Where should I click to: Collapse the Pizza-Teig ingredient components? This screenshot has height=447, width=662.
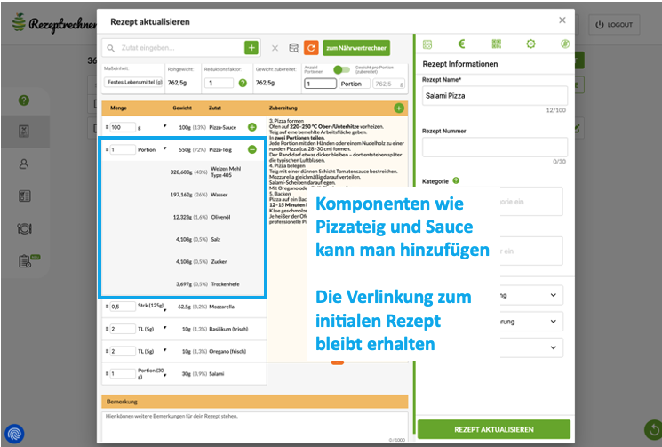(x=251, y=149)
